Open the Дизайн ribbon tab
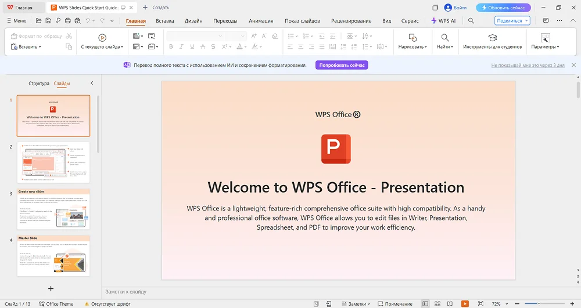The width and height of the screenshot is (581, 308). click(x=193, y=21)
